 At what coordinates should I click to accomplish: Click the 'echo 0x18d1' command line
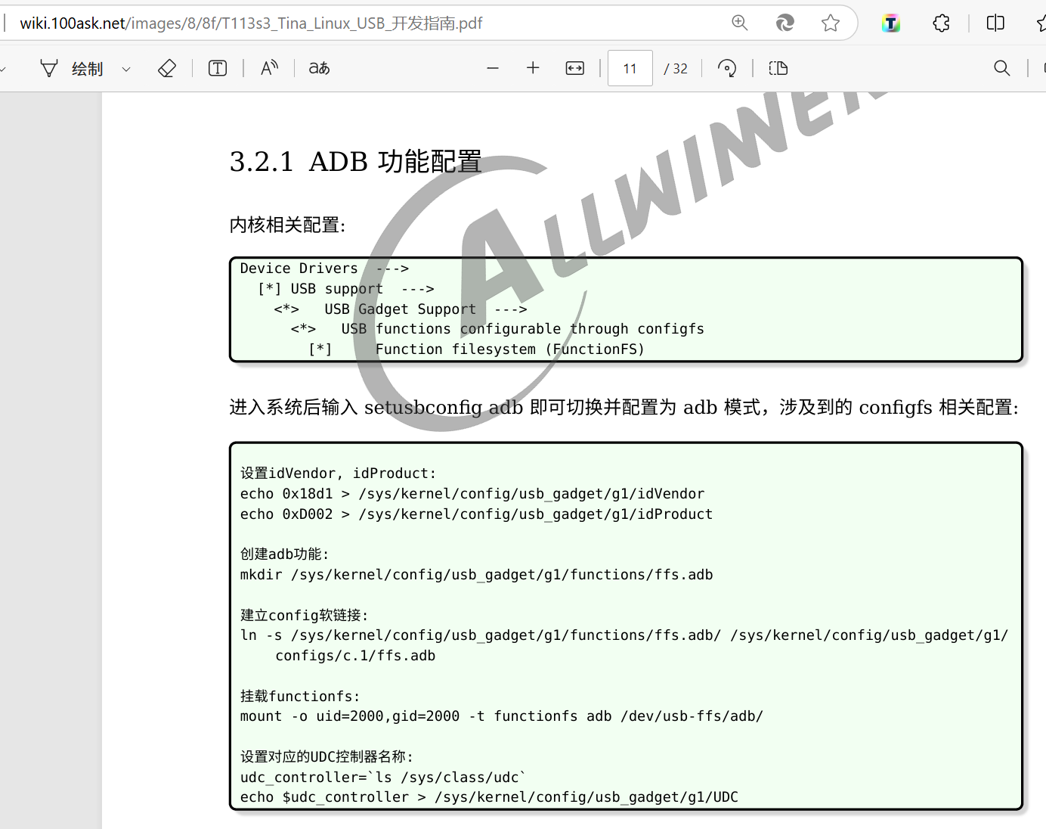point(472,494)
